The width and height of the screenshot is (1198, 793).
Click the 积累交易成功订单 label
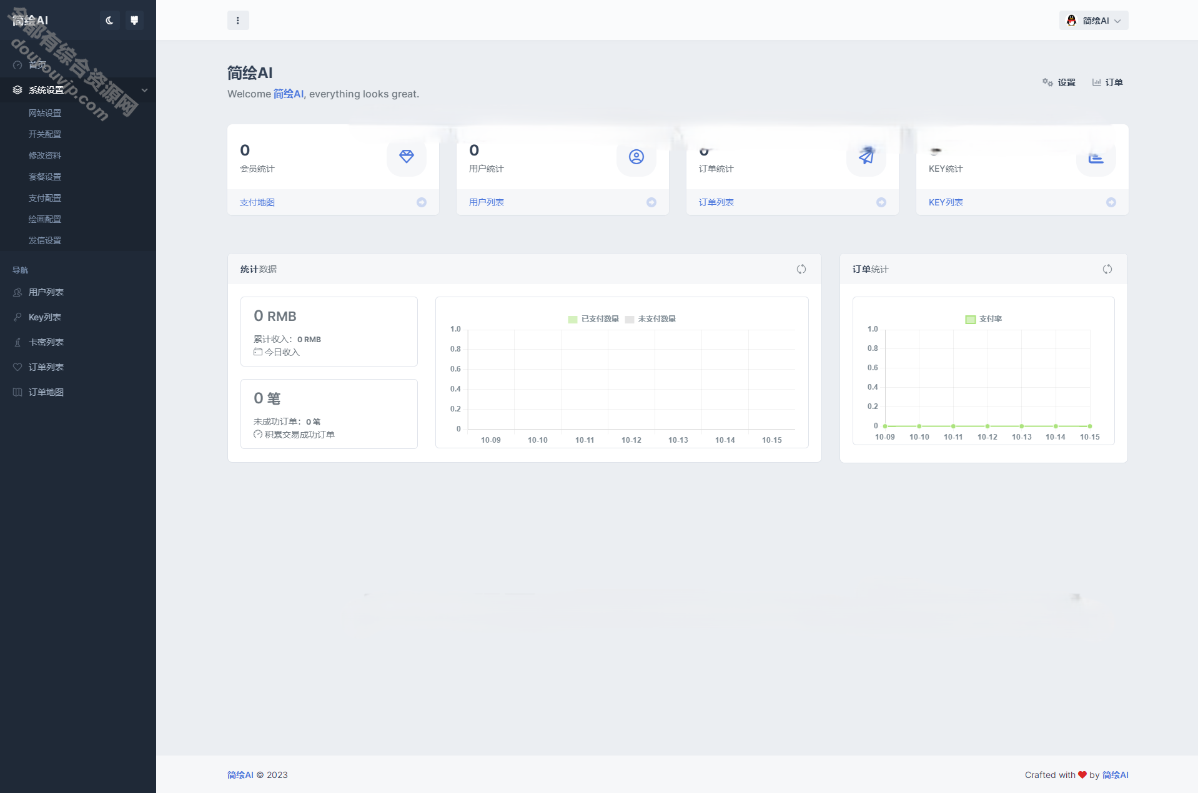click(300, 435)
